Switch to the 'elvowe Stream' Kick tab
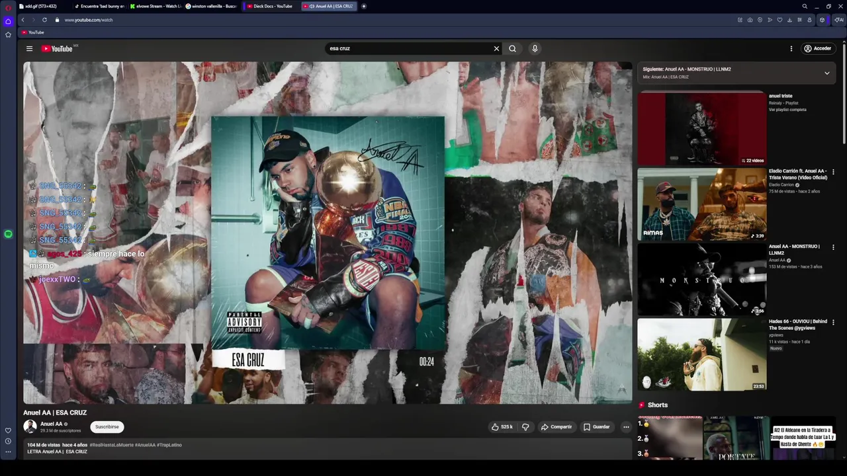The image size is (847, 476). (156, 6)
